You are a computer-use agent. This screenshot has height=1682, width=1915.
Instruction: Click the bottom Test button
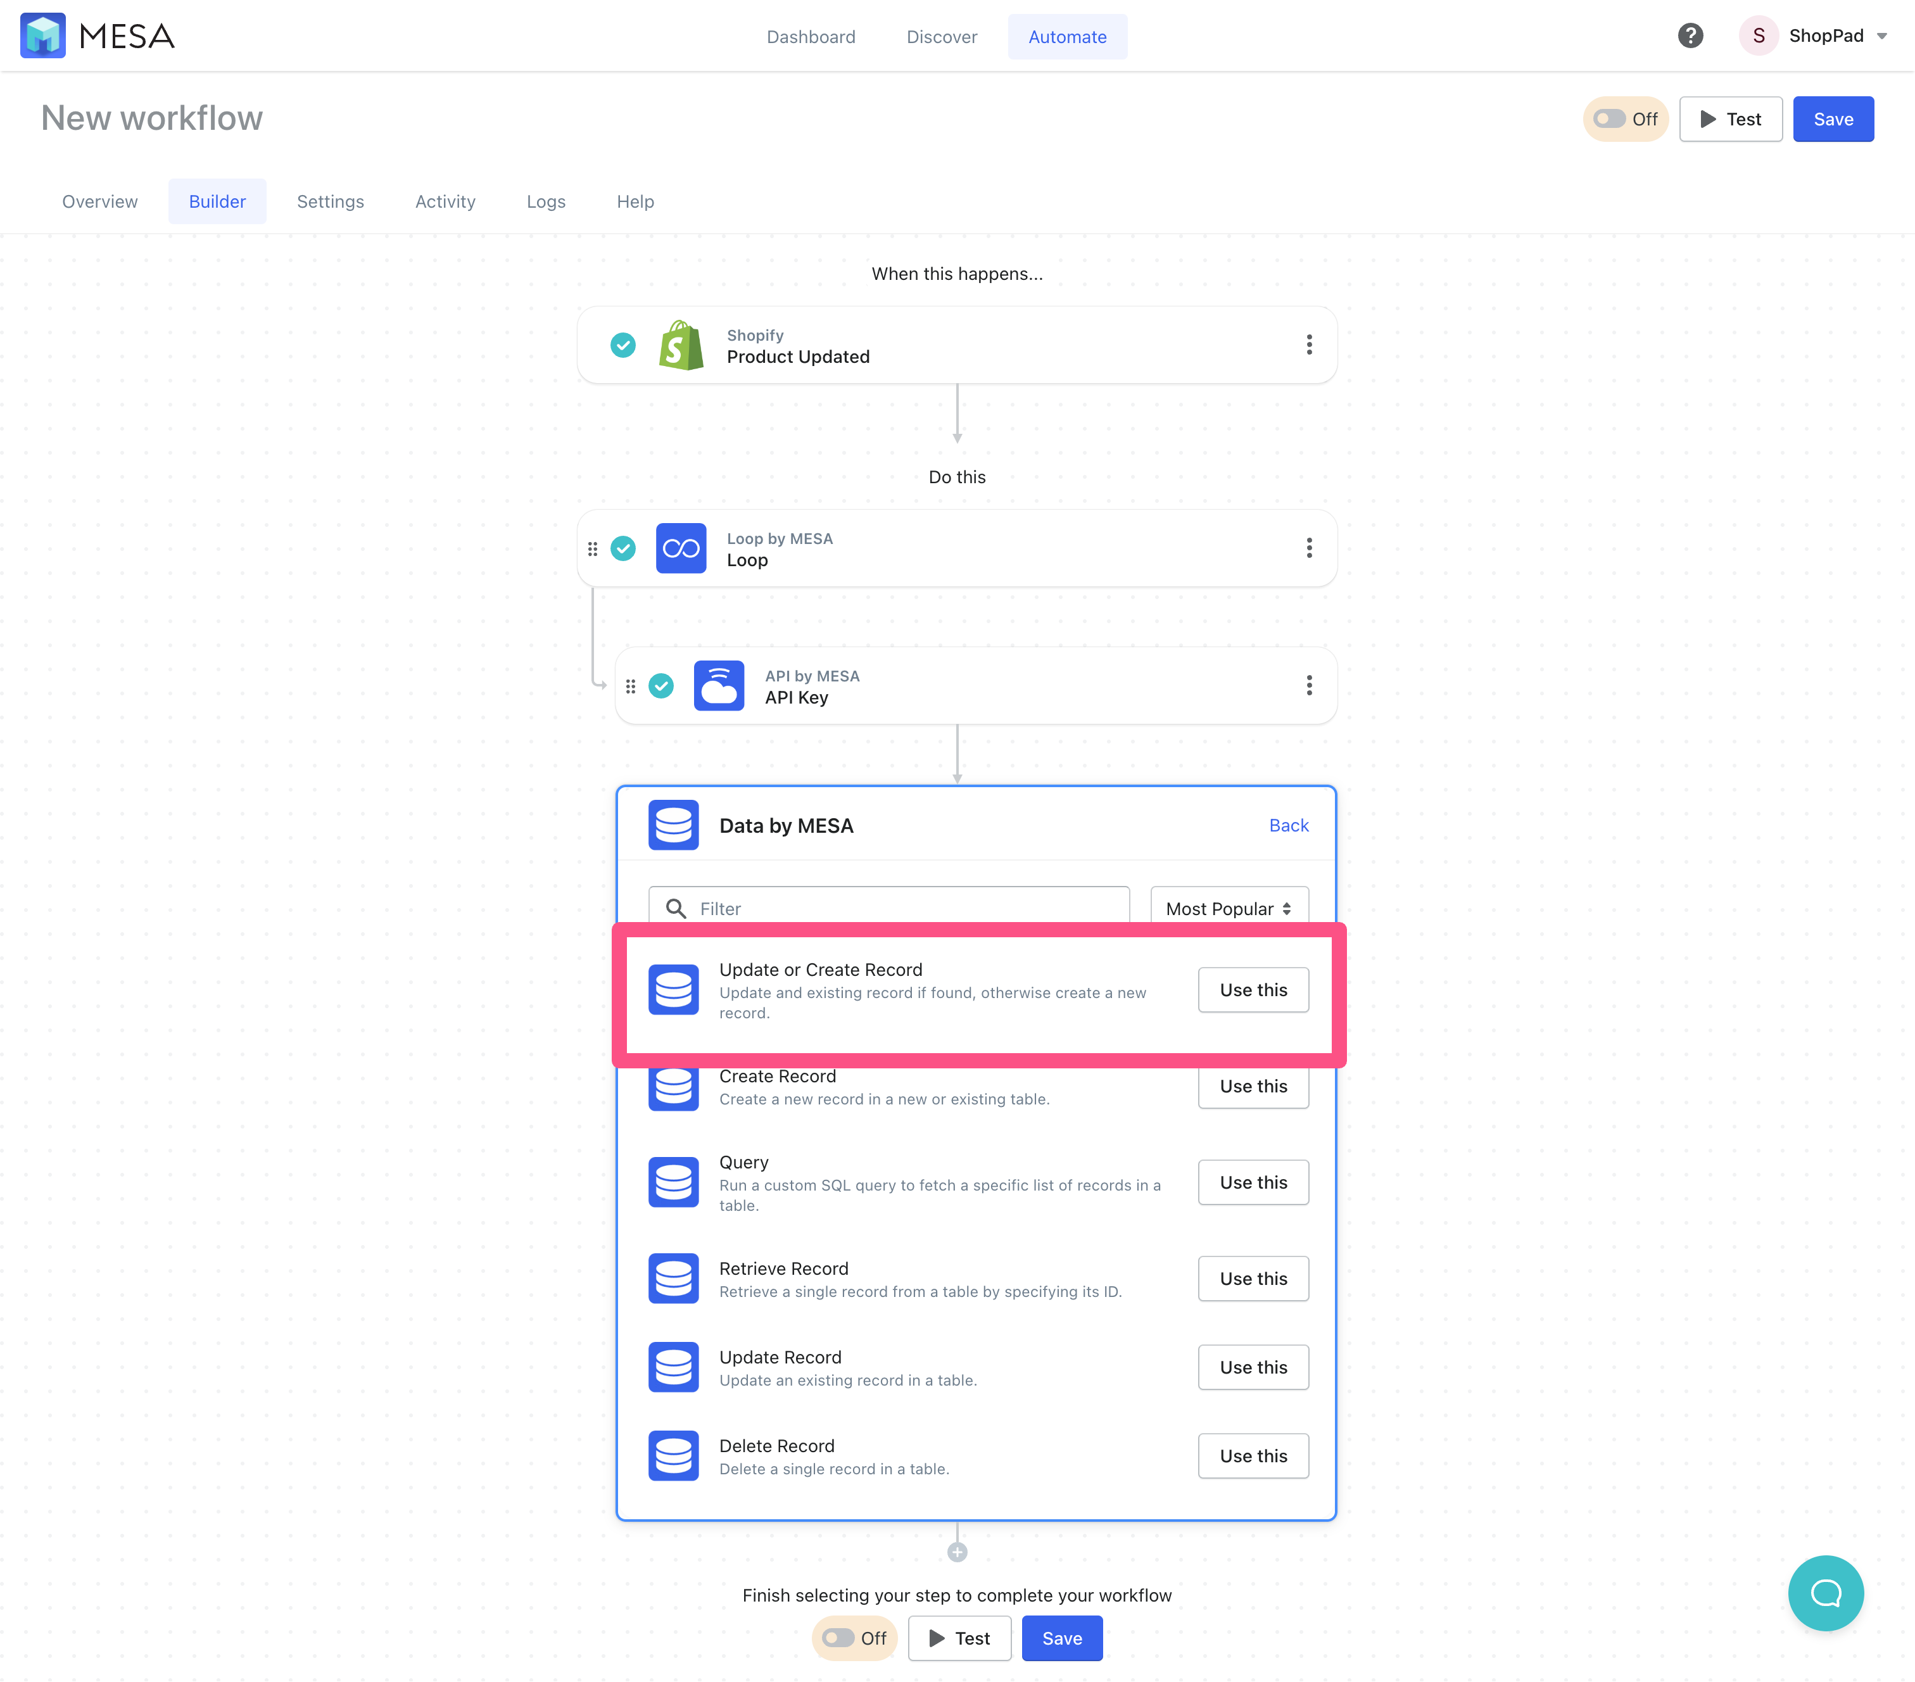tap(959, 1638)
